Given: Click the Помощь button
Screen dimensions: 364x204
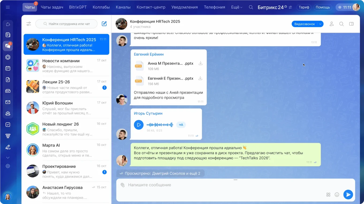Looking at the screenshot, I should point(323,7).
